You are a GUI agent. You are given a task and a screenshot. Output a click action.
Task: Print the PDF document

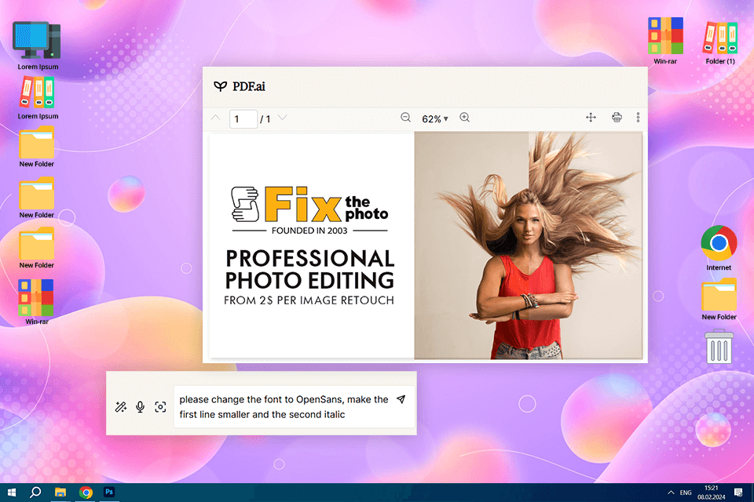click(617, 117)
